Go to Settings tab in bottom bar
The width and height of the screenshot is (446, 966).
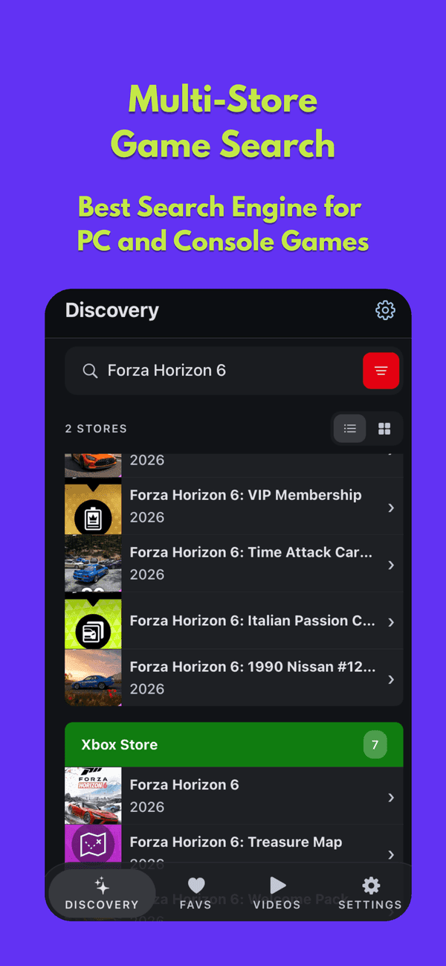[370, 893]
